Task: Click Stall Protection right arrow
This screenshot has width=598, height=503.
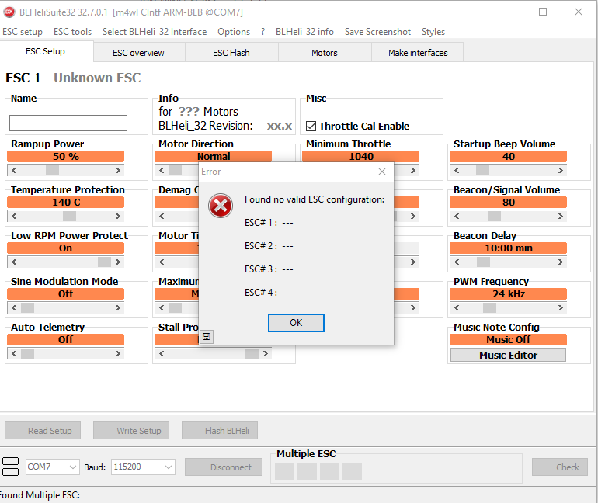Action: [x=265, y=354]
